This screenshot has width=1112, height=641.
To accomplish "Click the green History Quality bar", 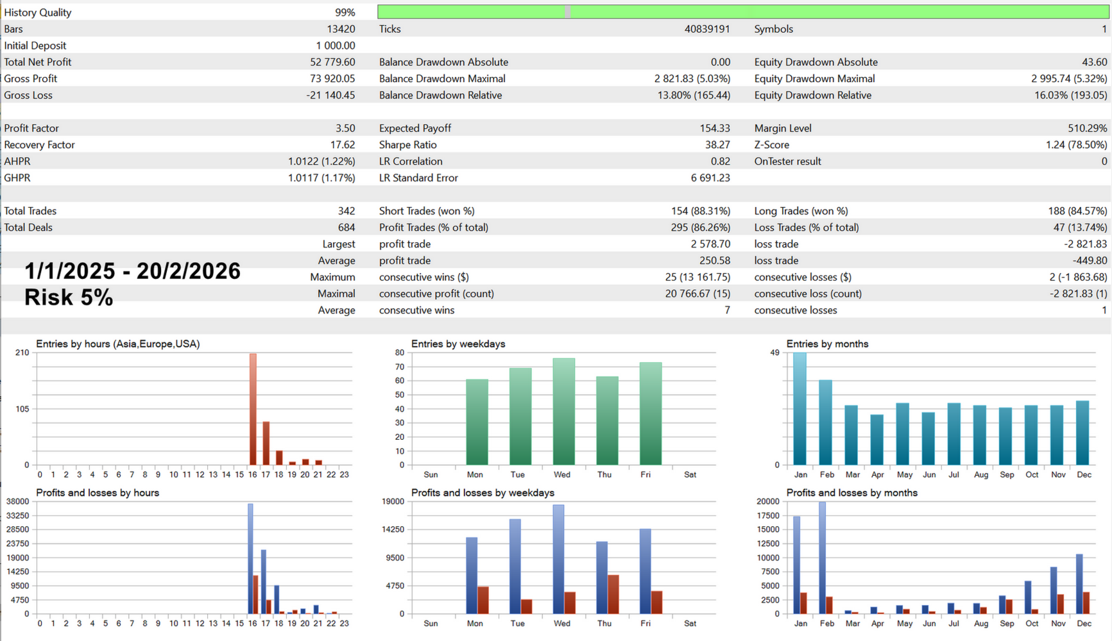I will [743, 12].
